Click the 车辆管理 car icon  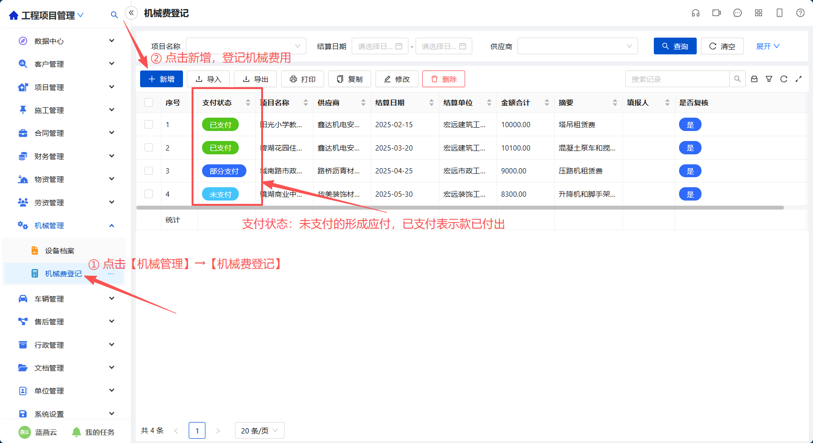(23, 299)
